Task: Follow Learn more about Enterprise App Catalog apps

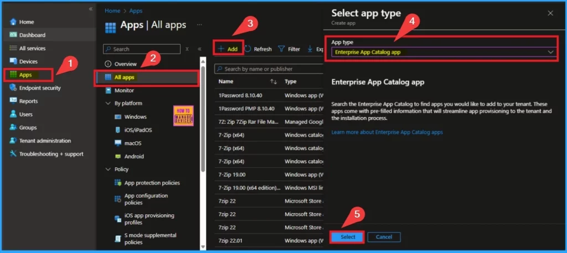Action: 387,133
